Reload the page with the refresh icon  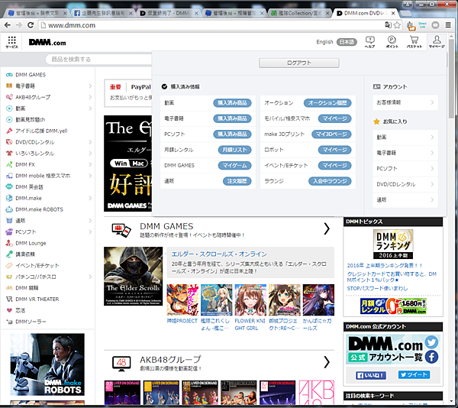pos(31,25)
